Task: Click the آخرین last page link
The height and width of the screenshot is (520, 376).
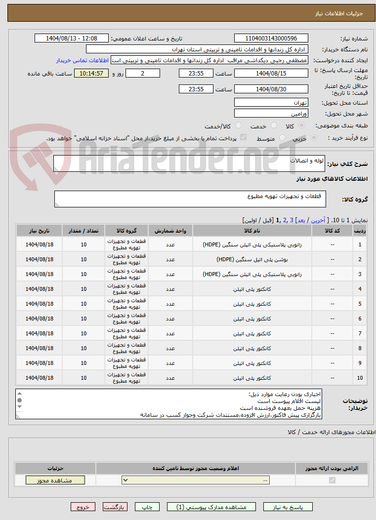Action: click(318, 220)
